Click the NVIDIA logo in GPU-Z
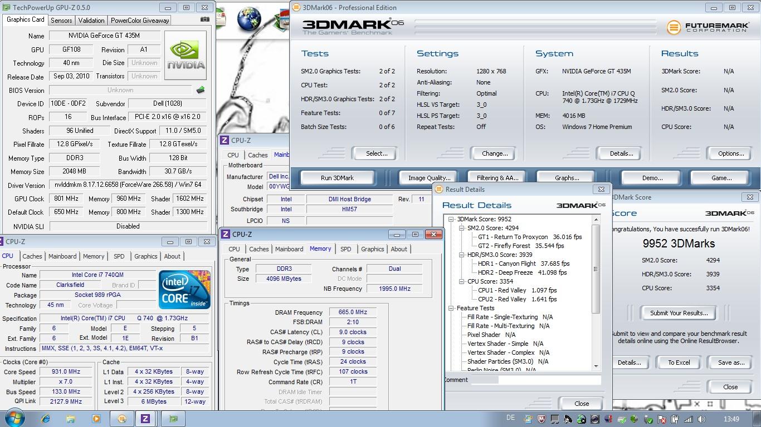 pyautogui.click(x=186, y=54)
